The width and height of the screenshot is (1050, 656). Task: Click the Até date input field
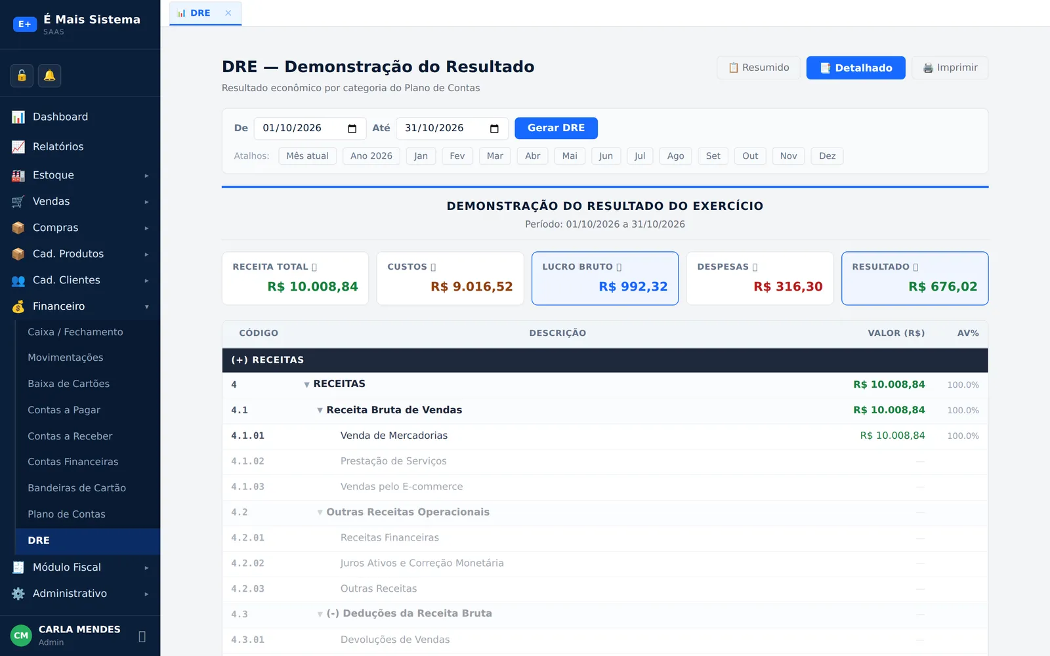tap(451, 128)
